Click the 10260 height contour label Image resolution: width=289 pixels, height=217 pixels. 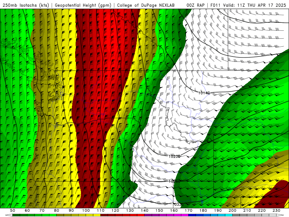174,182
